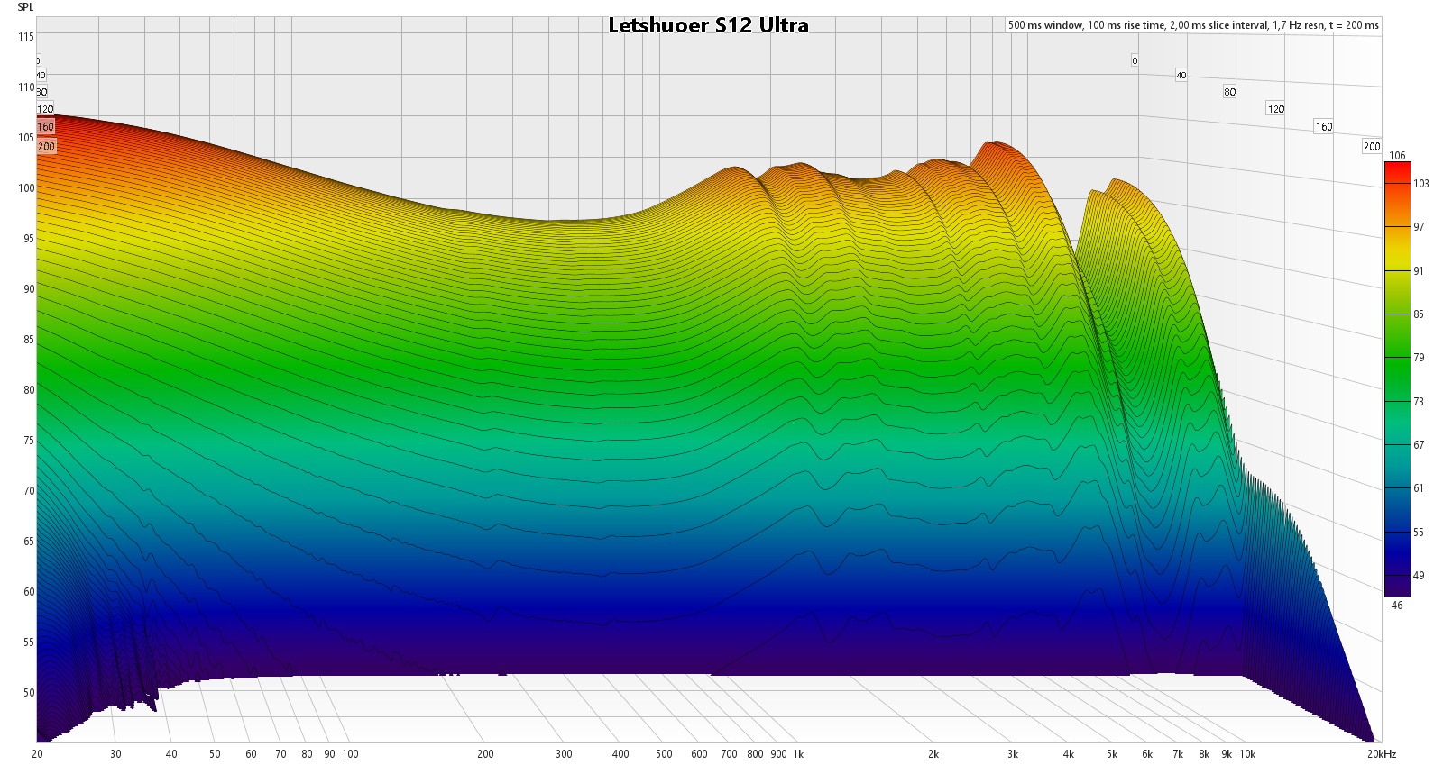Click the white 120 ms time axis label
This screenshot has height=765, width=1434.
pyautogui.click(x=1276, y=109)
